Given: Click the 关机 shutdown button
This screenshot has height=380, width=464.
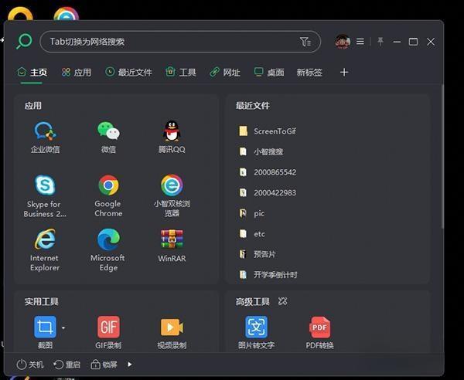Looking at the screenshot, I should (30, 365).
